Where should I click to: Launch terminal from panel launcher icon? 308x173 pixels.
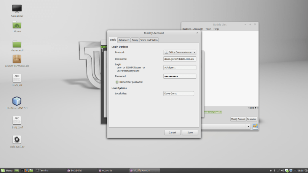[22, 170]
